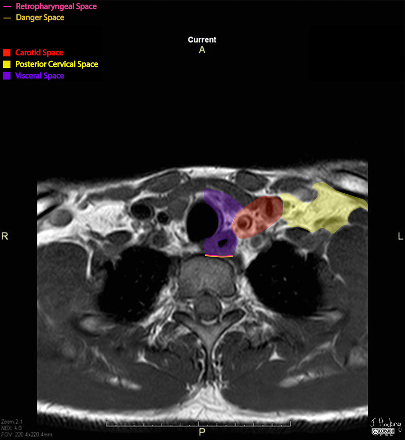Select the Posterior Cervical Space text label

[x=57, y=64]
